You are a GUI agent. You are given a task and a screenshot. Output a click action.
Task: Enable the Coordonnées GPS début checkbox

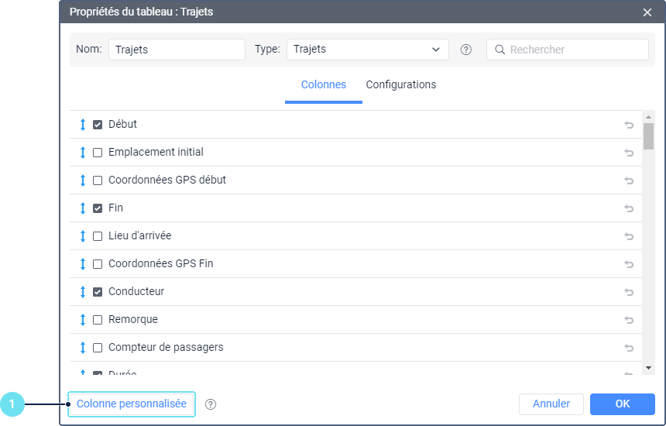click(x=98, y=180)
